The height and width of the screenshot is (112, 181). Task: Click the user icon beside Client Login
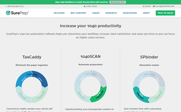pos(85,6)
